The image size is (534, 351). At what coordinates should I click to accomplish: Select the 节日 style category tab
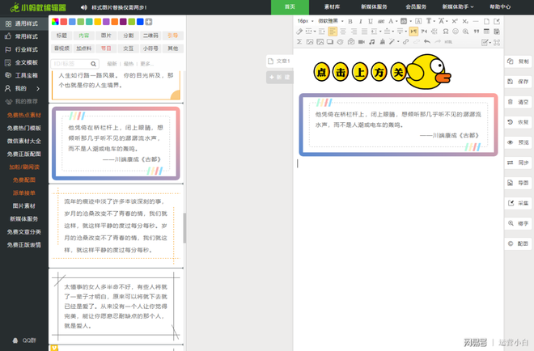point(106,49)
